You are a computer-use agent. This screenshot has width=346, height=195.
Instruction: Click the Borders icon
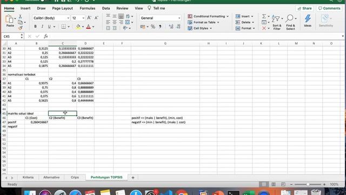coord(64,27)
